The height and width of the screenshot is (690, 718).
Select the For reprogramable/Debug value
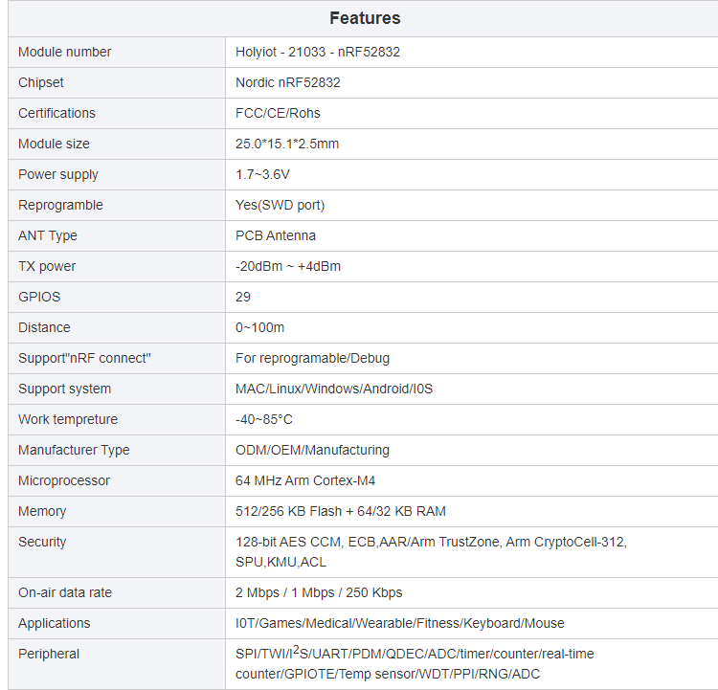coord(313,358)
